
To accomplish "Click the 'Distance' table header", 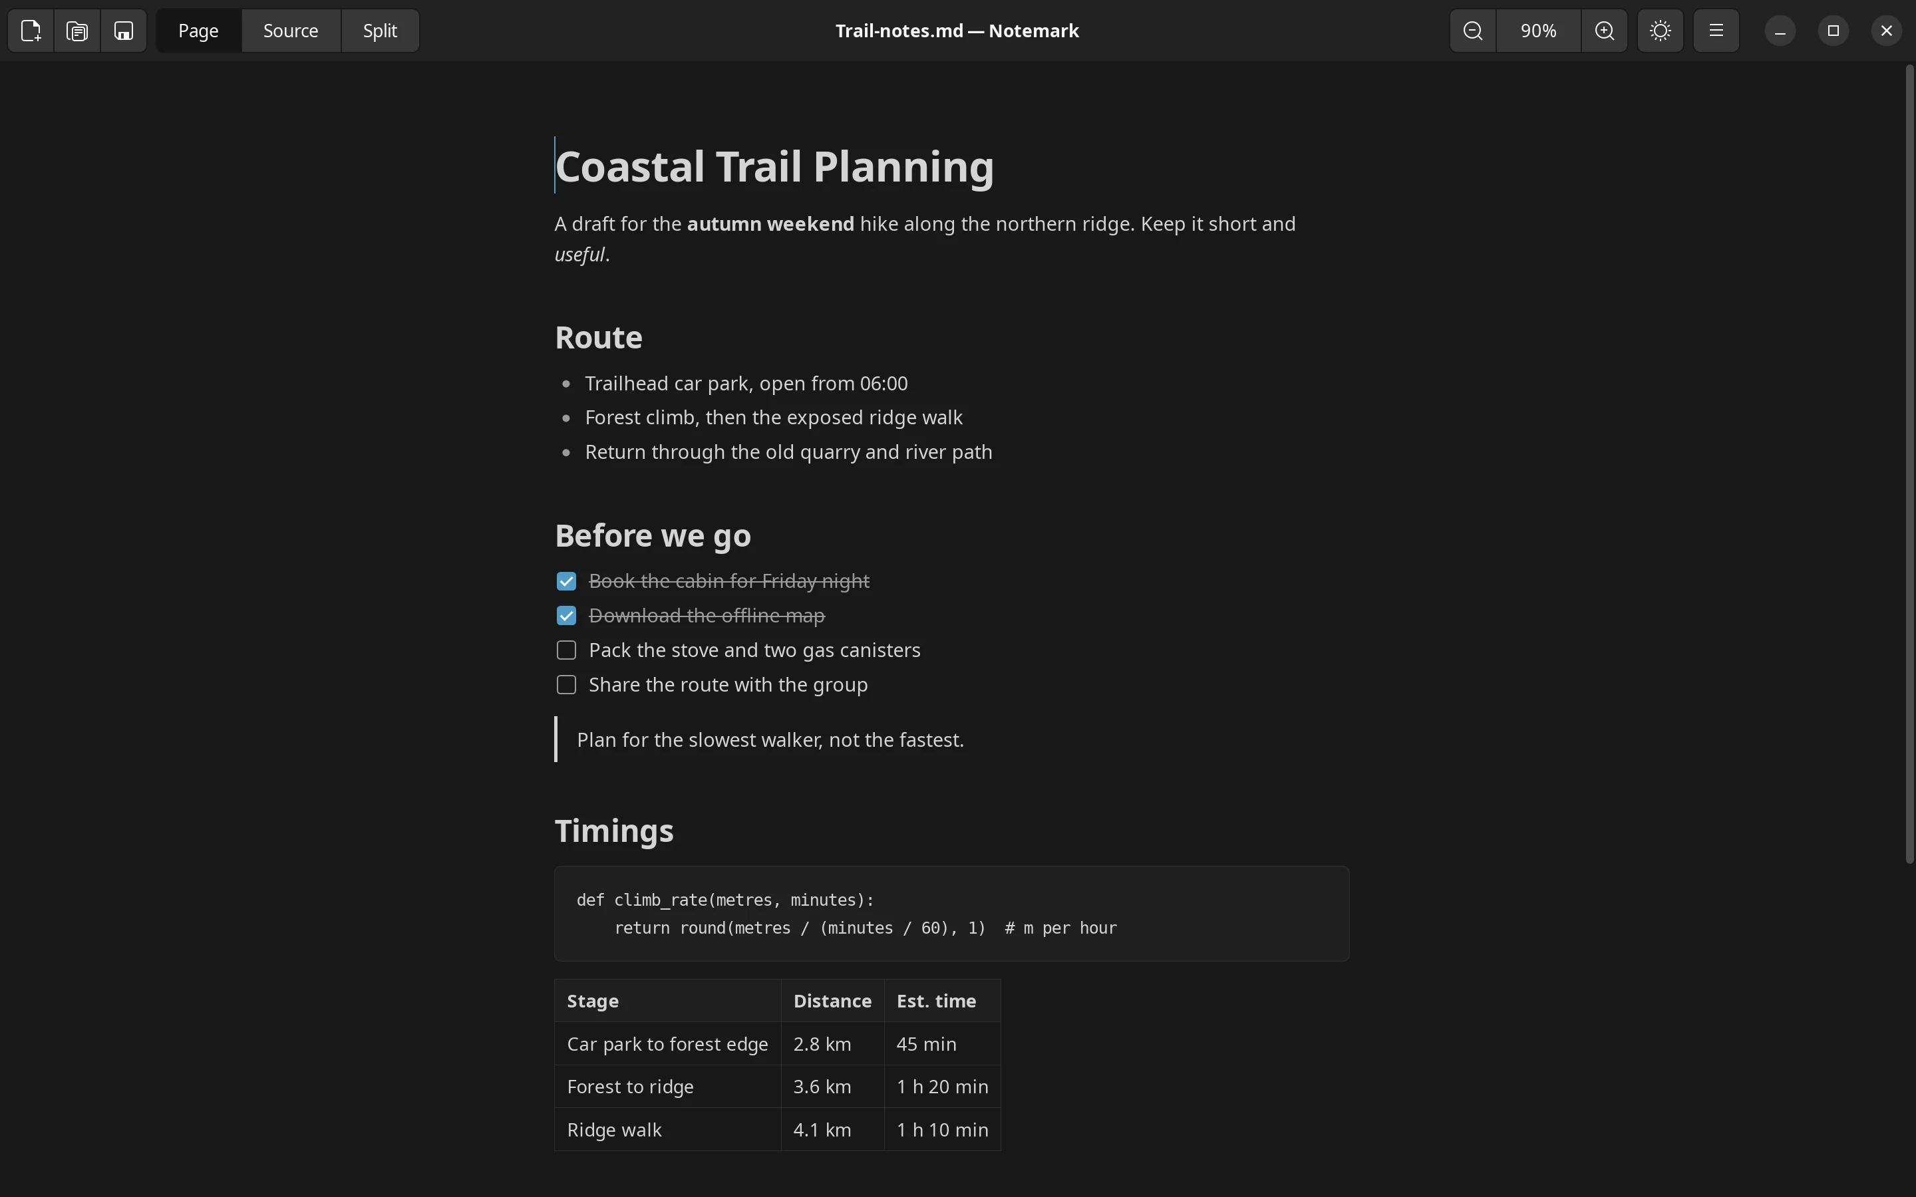I will click(x=832, y=1001).
